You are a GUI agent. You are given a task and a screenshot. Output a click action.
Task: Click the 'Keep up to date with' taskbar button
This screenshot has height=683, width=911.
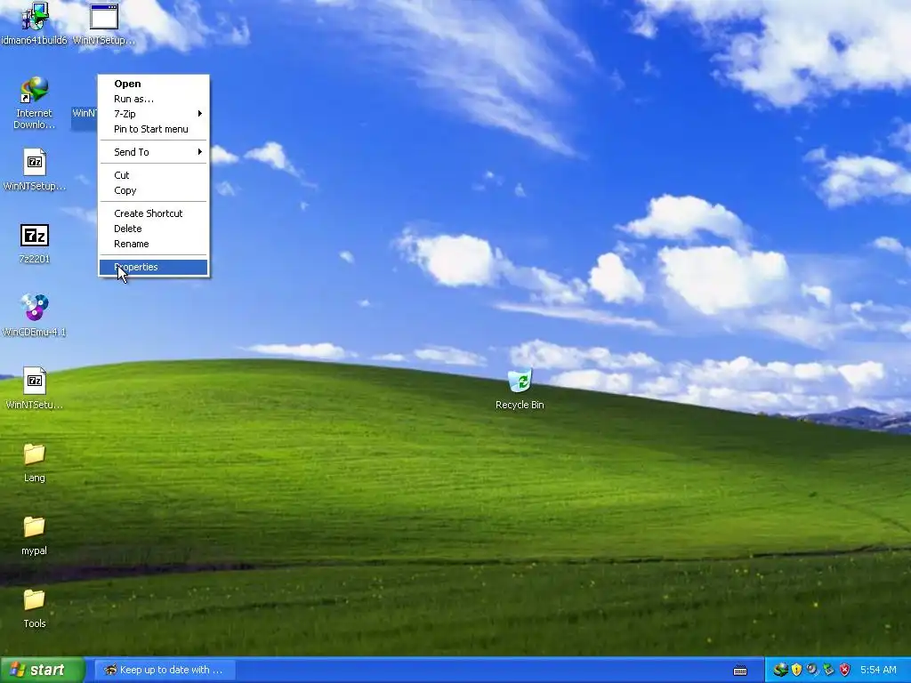[x=165, y=670]
